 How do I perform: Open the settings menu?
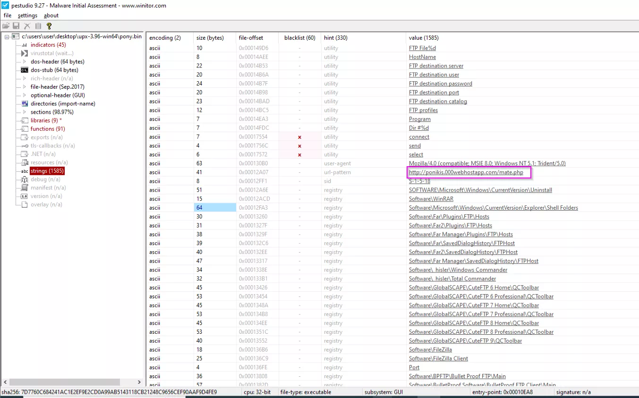(27, 16)
